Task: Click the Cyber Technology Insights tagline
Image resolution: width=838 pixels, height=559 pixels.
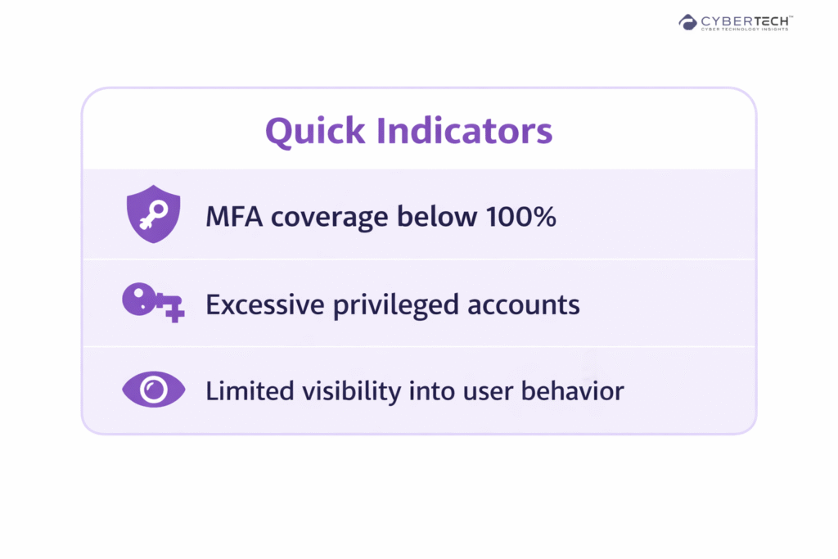Action: pos(743,29)
